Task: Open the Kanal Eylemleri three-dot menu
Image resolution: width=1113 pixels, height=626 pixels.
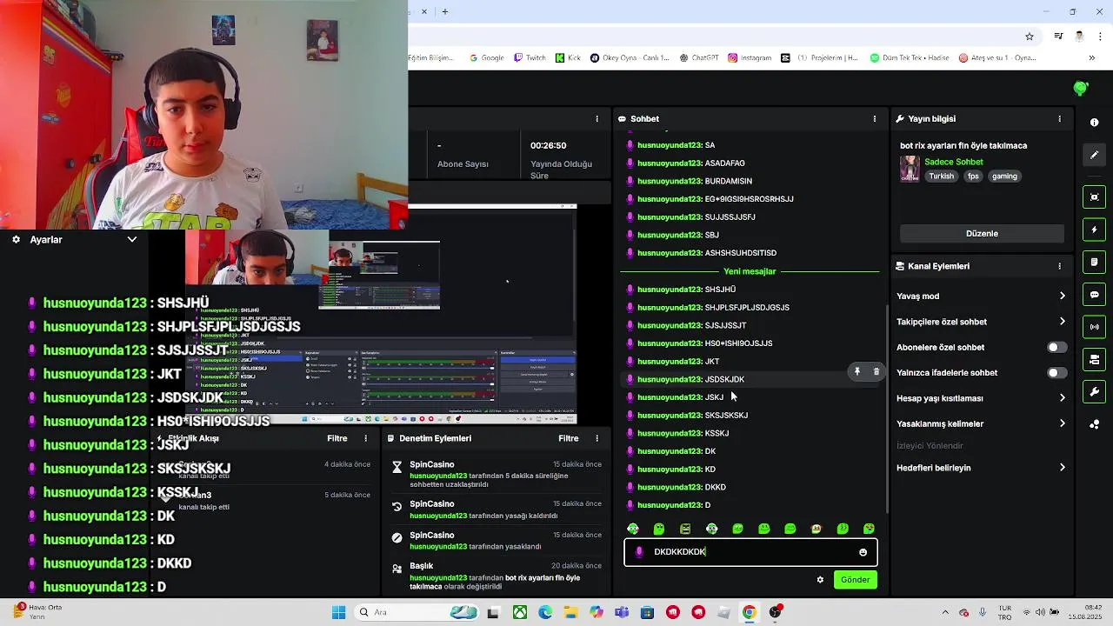Action: tap(1059, 266)
